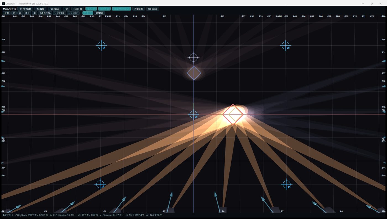Image resolution: width=387 pixels, height=219 pixels.
Task: Switch to 左 left view
Action: coord(14,13)
